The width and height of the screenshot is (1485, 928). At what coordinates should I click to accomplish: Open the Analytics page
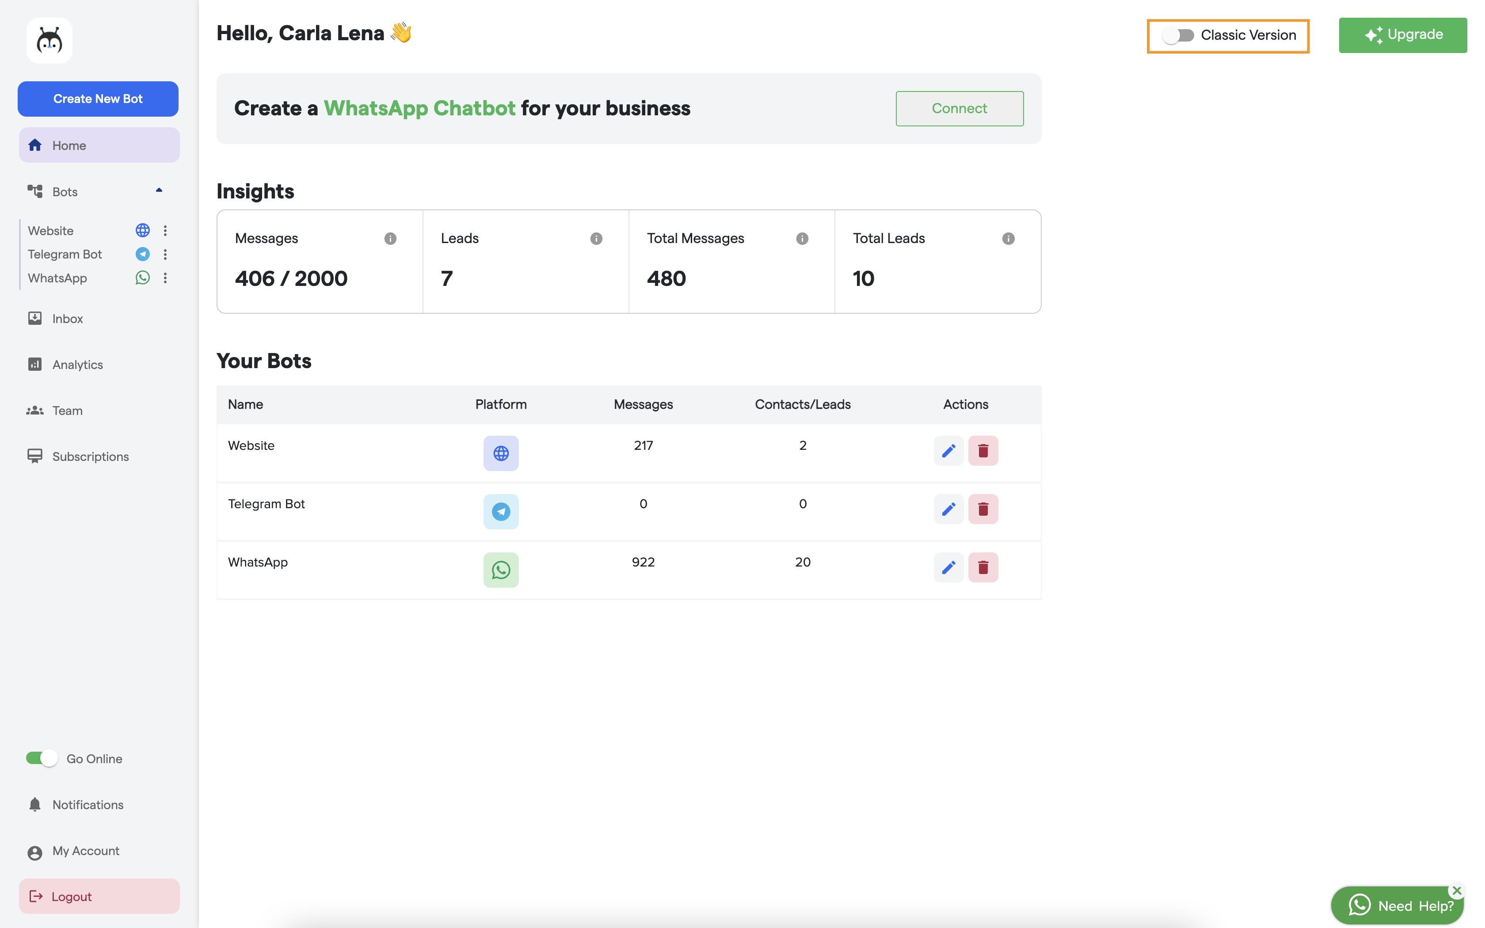99,365
